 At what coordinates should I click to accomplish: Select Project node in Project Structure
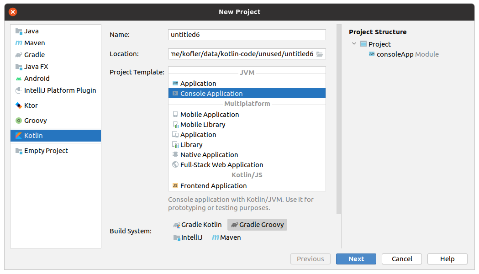tap(379, 44)
